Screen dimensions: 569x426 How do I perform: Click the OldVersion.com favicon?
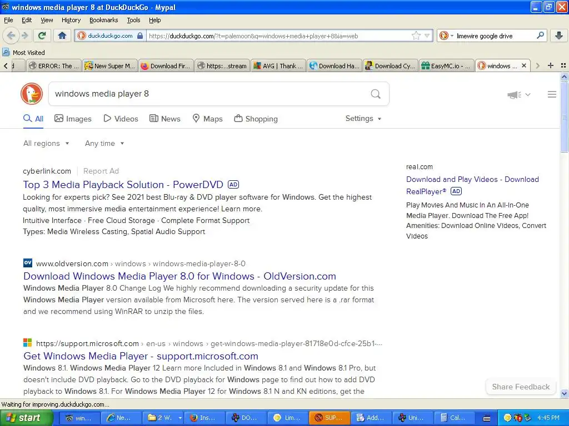point(28,263)
